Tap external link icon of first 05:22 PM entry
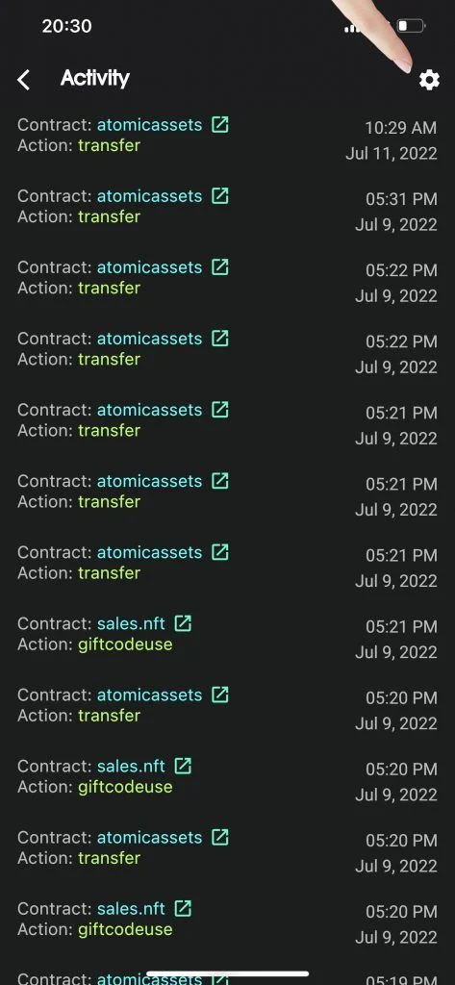The height and width of the screenshot is (985, 455). [220, 267]
